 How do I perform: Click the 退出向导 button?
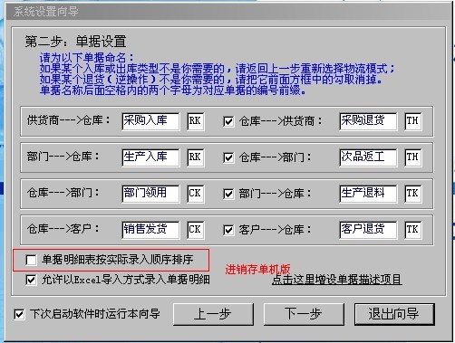click(x=394, y=314)
